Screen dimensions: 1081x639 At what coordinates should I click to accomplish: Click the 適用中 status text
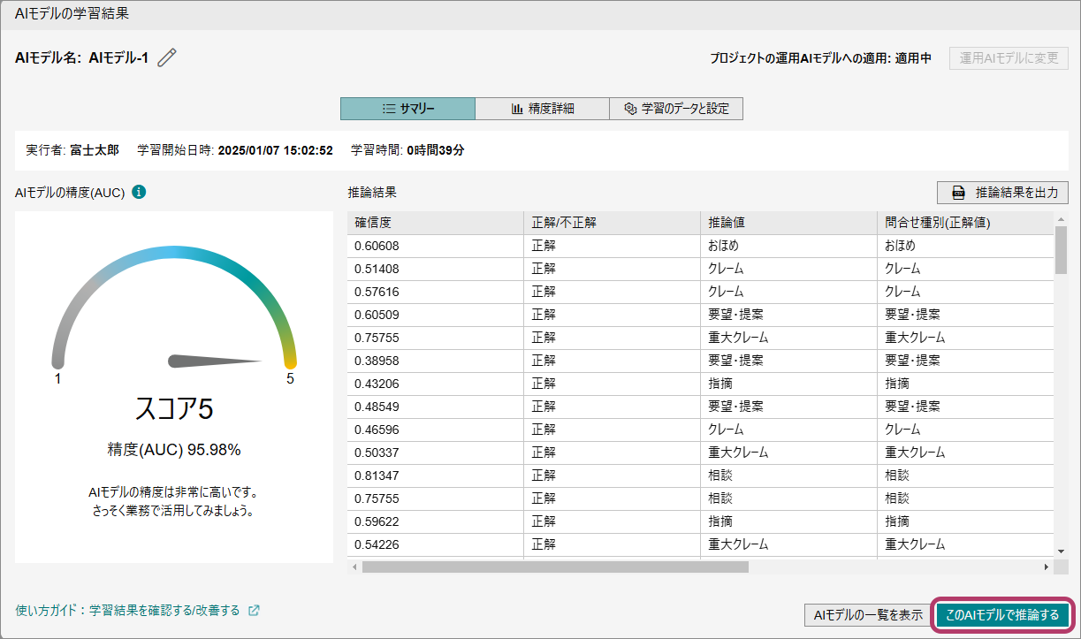[x=913, y=58]
